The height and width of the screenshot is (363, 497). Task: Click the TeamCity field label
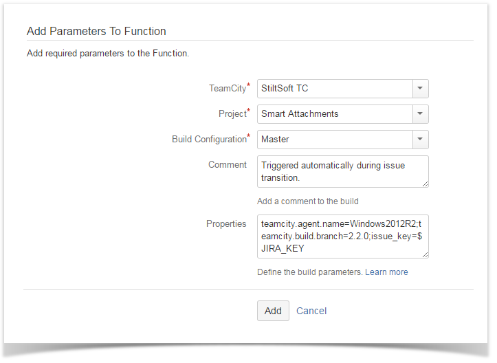click(x=228, y=89)
